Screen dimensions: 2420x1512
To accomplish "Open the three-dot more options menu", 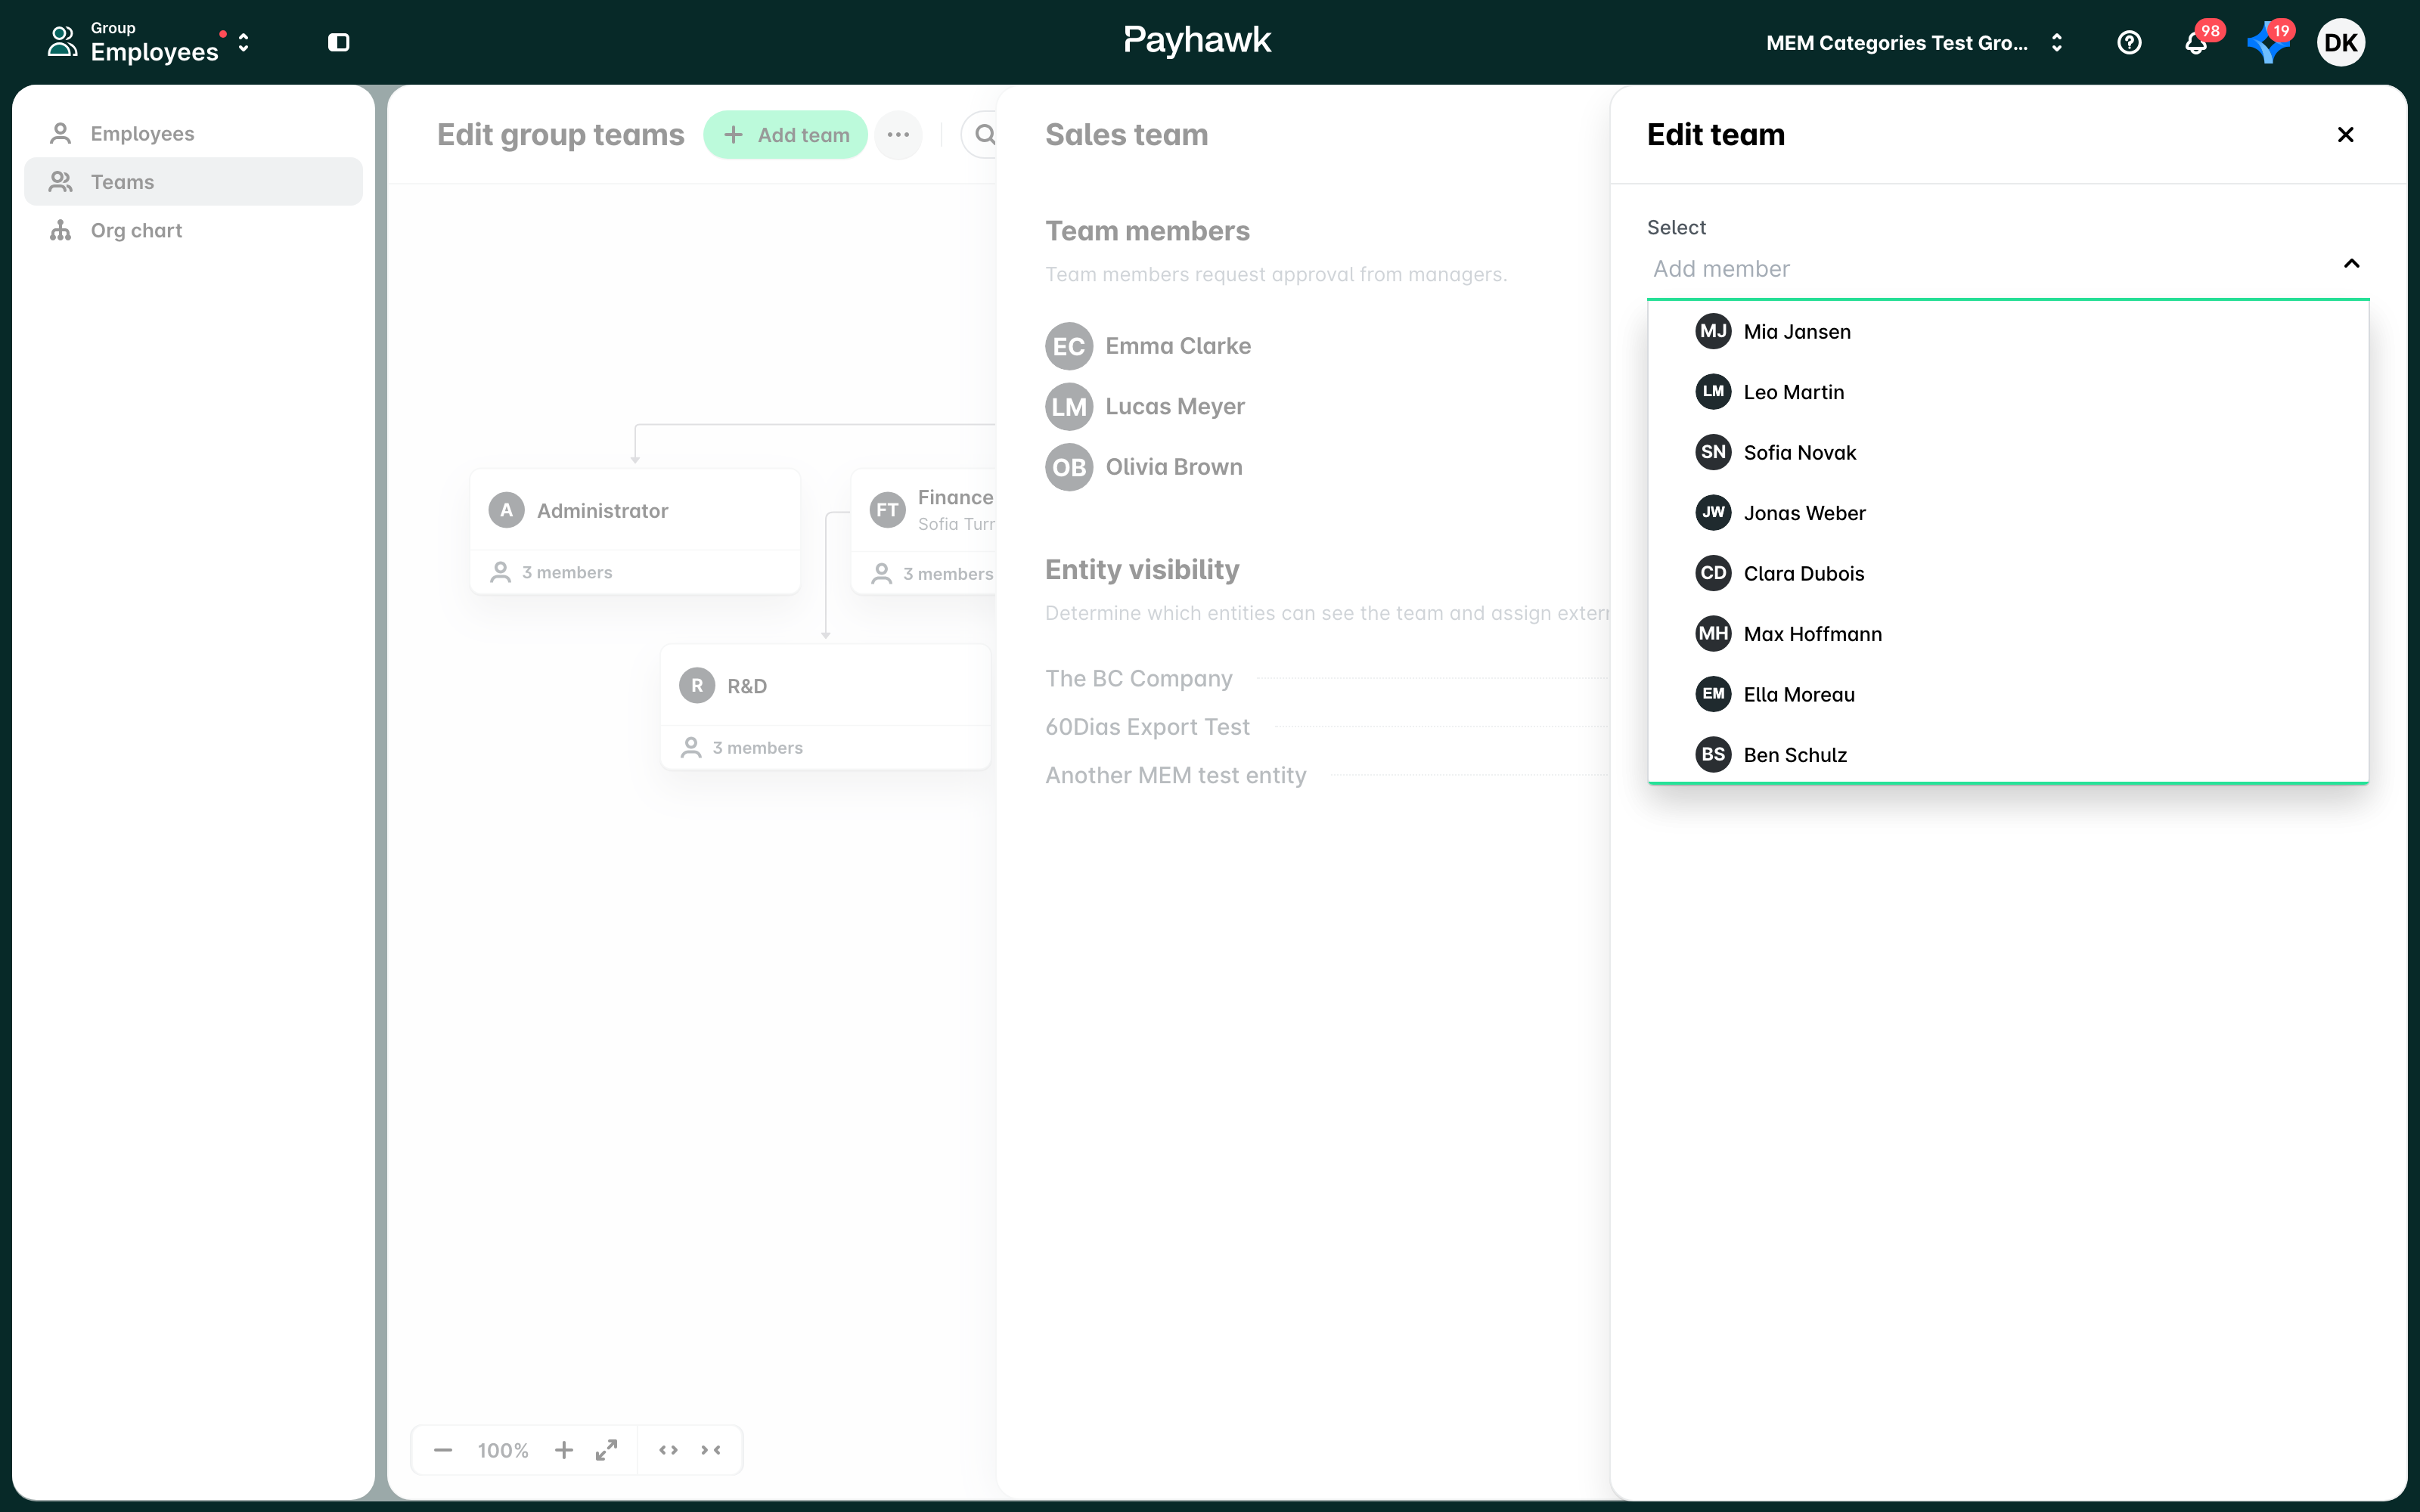I will 898,134.
